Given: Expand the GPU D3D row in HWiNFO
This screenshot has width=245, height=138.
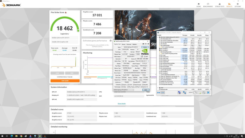Looking at the screenshot, I should pos(160,70).
